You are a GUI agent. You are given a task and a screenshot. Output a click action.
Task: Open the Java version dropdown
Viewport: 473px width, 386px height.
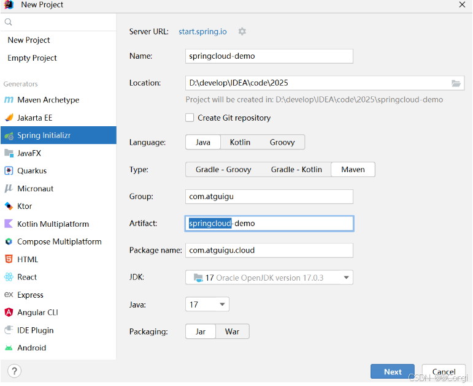tap(207, 305)
